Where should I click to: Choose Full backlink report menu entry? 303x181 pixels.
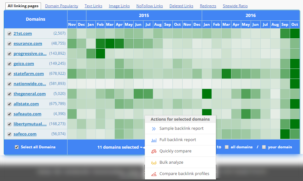coord(180,140)
